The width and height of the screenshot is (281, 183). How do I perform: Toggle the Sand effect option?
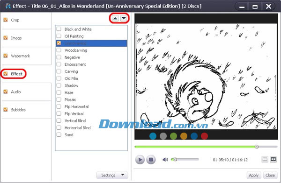(59, 134)
